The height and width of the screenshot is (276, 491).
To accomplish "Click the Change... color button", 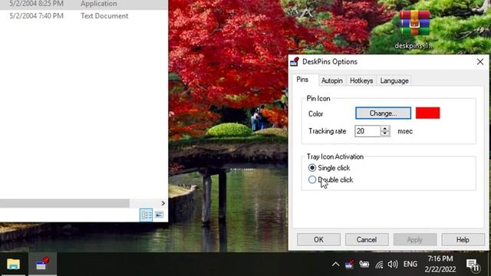I will 383,113.
